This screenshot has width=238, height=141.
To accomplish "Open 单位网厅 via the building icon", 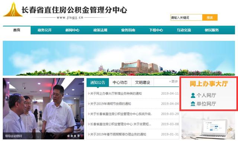I will 193,104.
